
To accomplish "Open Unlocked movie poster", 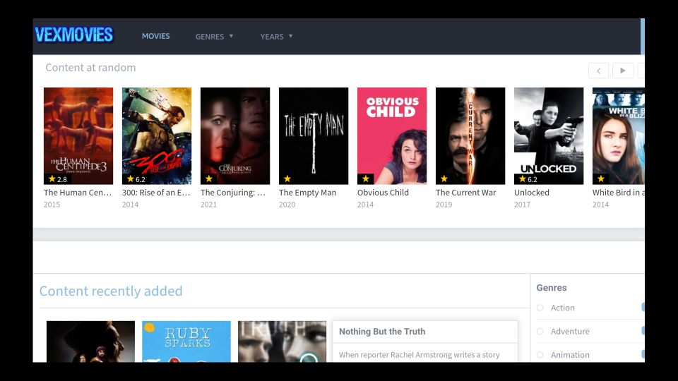I will tap(549, 136).
